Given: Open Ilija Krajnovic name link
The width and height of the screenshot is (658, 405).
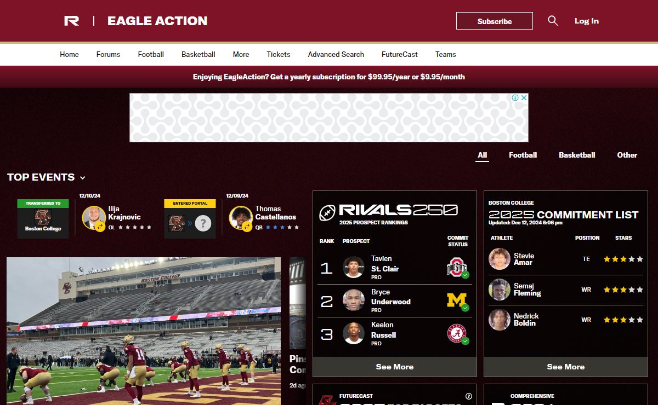Looking at the screenshot, I should (x=124, y=213).
